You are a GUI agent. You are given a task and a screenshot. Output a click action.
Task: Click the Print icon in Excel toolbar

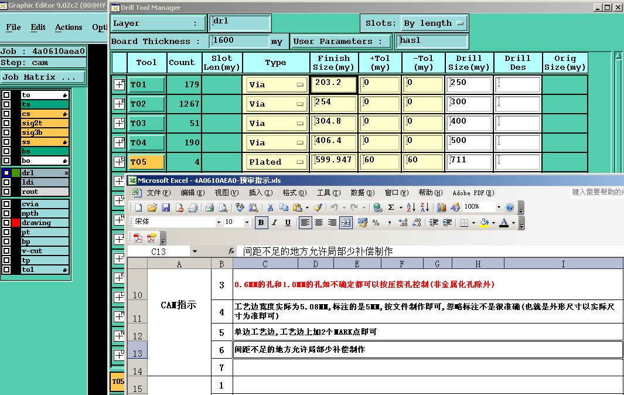point(209,207)
